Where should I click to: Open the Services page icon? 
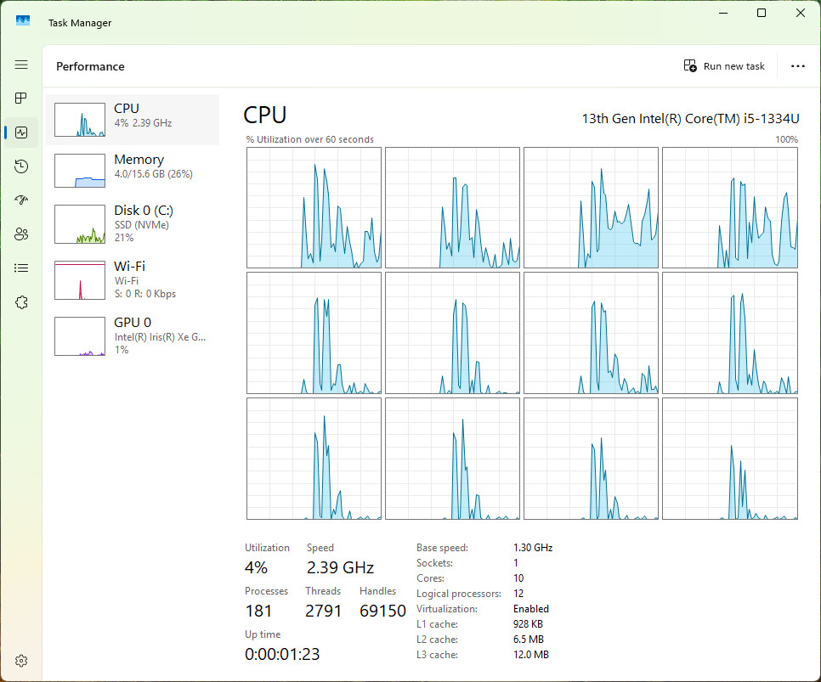click(21, 302)
